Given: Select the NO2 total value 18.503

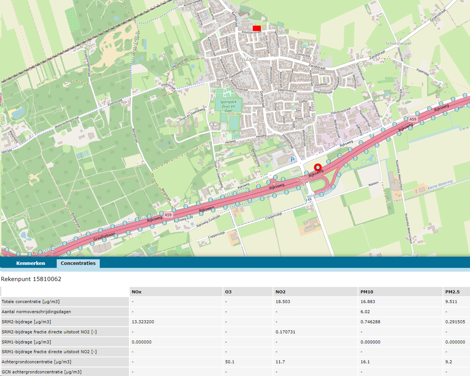Looking at the screenshot, I should (283, 302).
